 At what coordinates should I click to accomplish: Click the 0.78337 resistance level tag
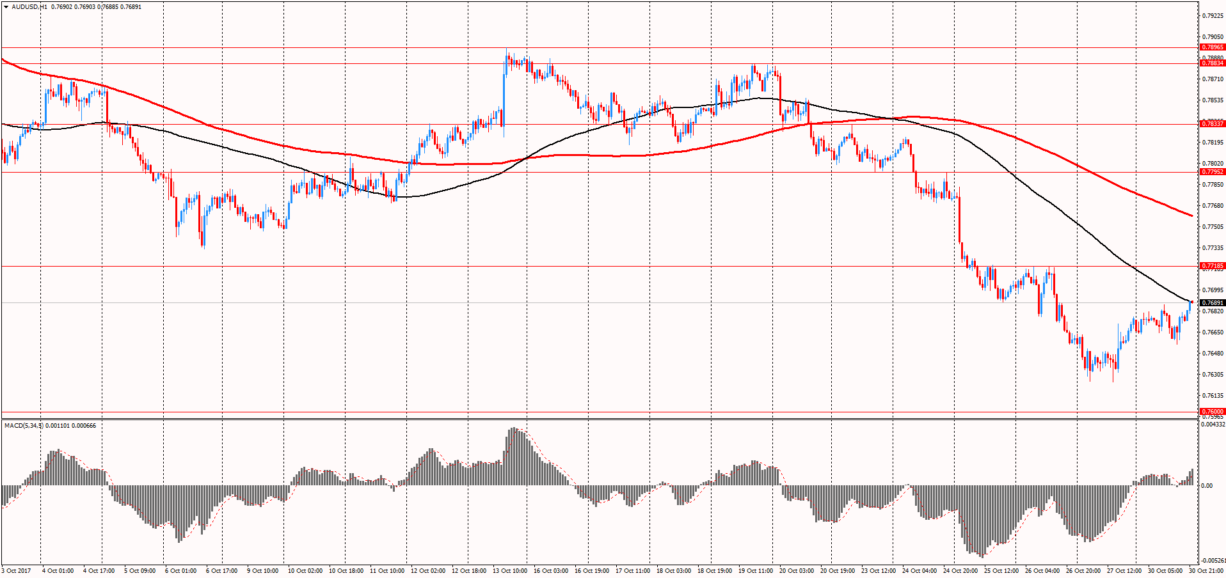(1212, 123)
